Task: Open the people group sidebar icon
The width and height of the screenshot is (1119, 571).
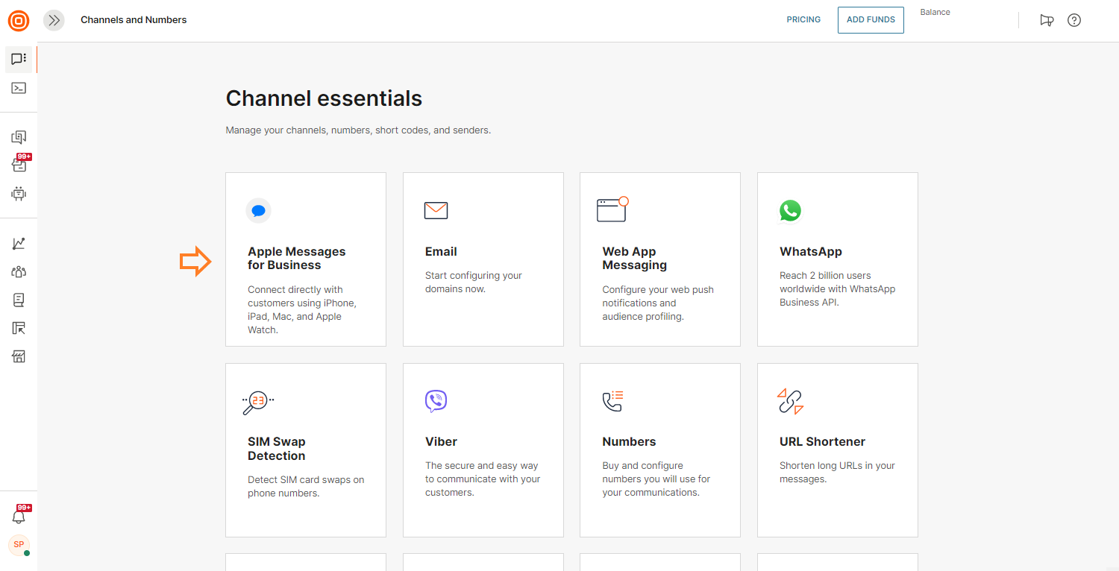Action: point(19,272)
